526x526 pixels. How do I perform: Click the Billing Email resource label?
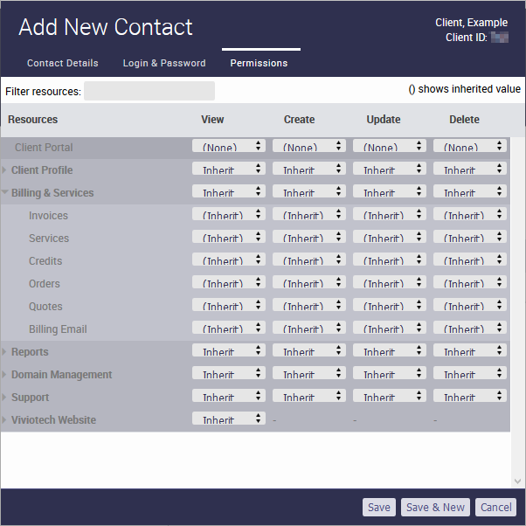pos(58,329)
